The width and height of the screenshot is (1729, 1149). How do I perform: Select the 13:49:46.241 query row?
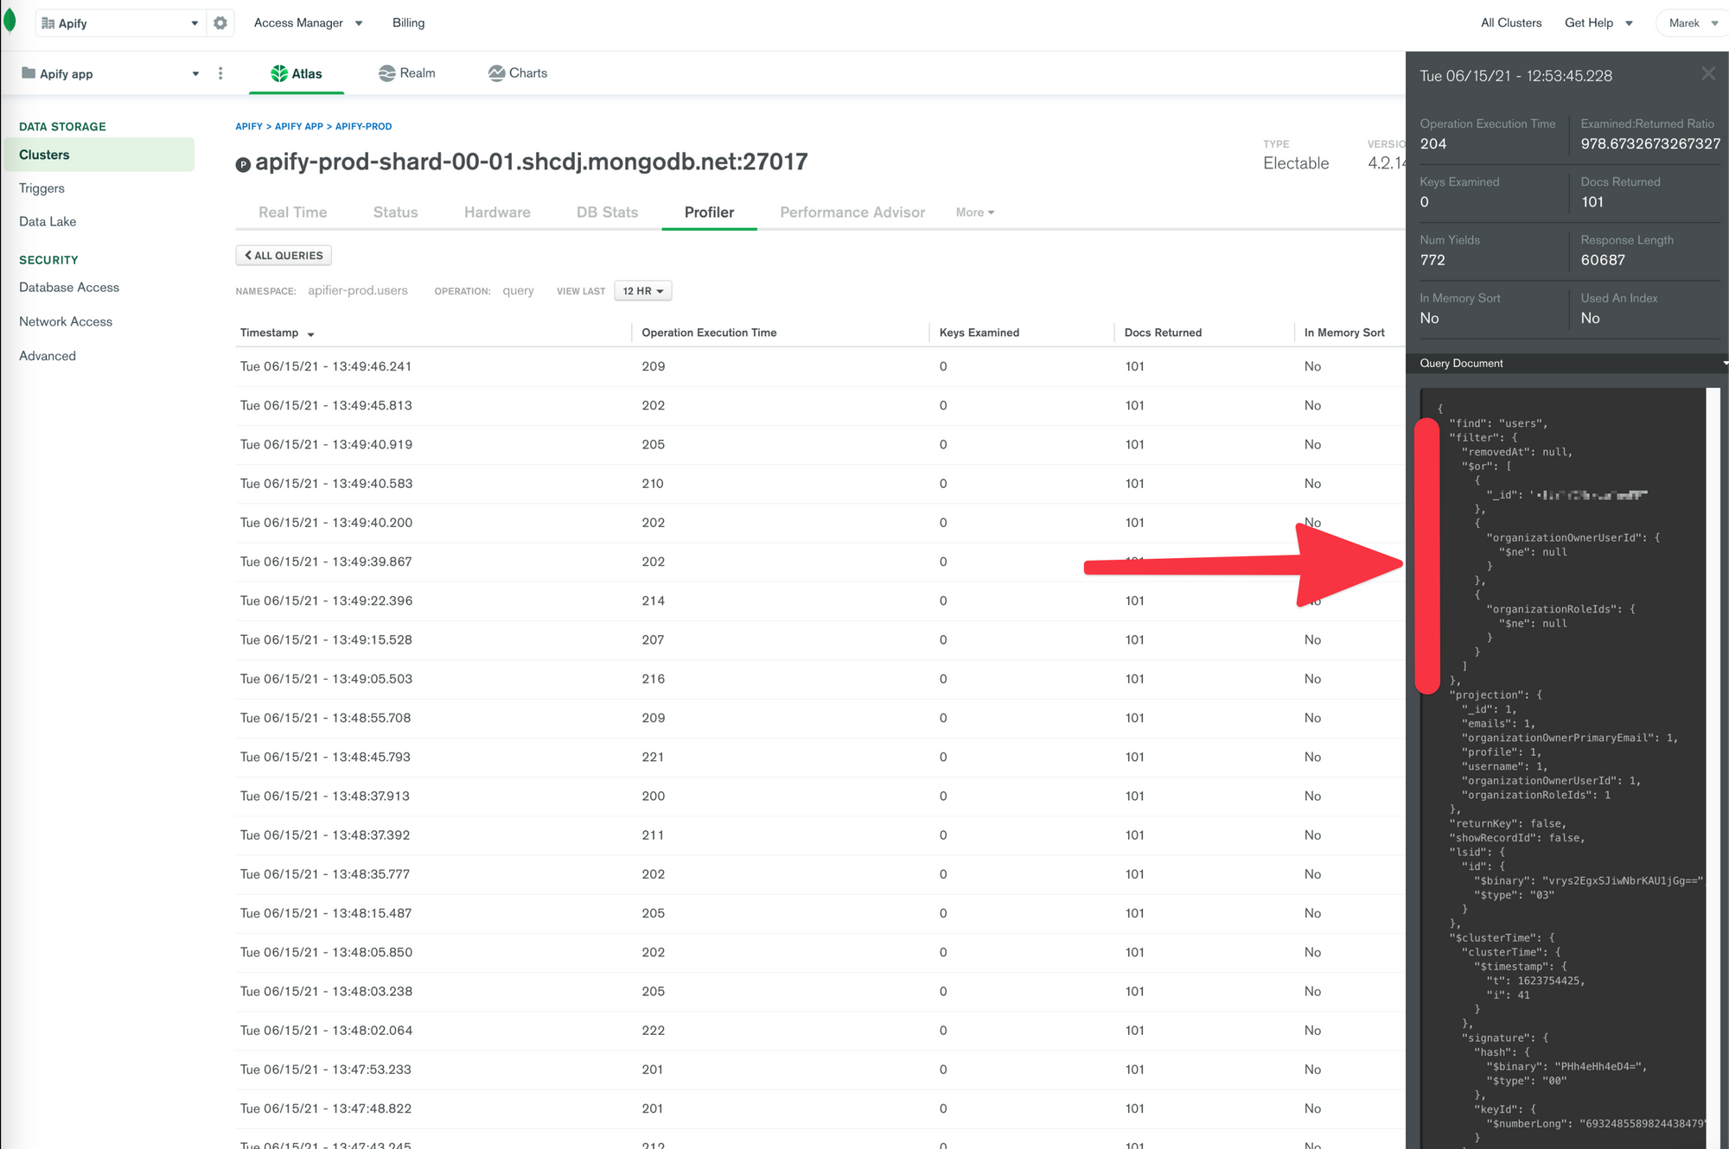pyautogui.click(x=326, y=366)
